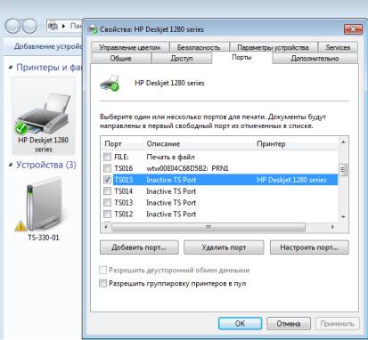Click vertical scrollbar thumb of port list
368x340 pixels.
click(x=343, y=169)
